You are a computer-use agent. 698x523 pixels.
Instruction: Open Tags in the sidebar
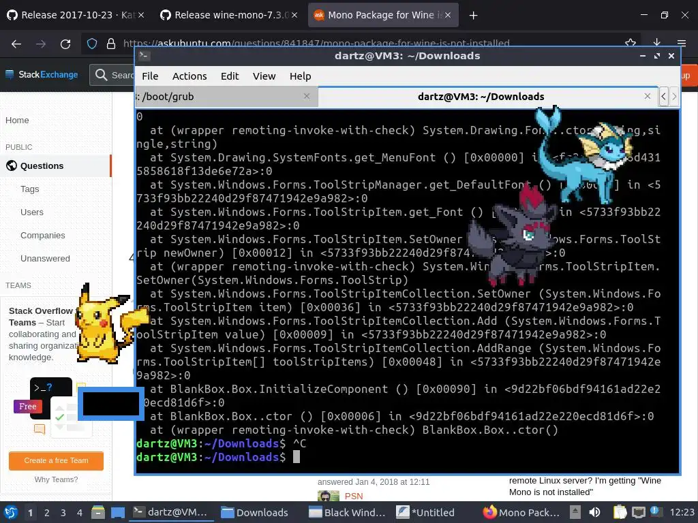(30, 189)
